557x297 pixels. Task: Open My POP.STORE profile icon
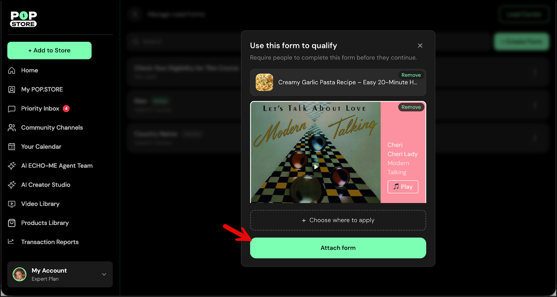pyautogui.click(x=12, y=89)
